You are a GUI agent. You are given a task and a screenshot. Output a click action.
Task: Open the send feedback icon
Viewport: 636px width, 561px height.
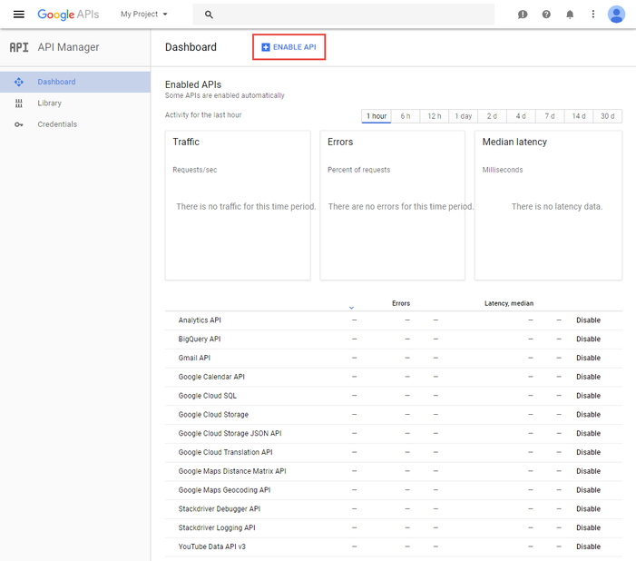(523, 15)
